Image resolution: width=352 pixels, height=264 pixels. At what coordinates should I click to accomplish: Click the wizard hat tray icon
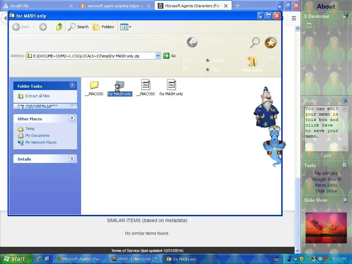click(x=289, y=259)
